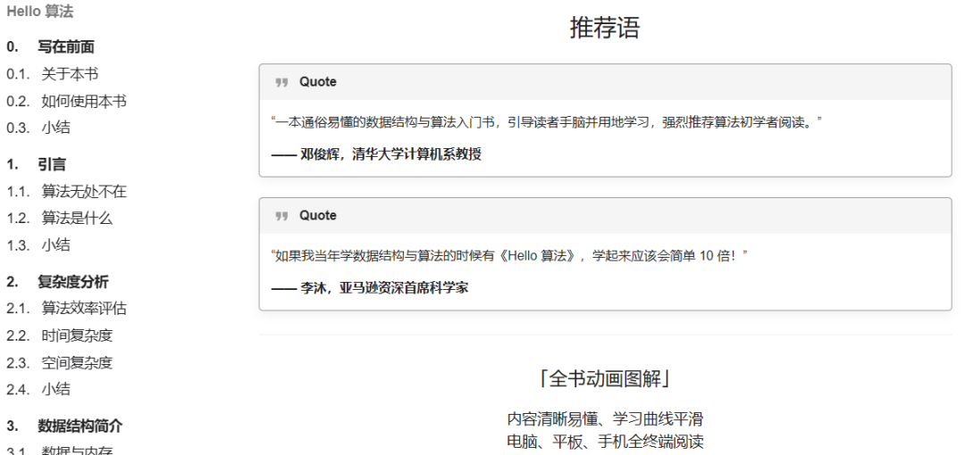The width and height of the screenshot is (965, 455).
Task: Click Quote header of the 邓俊辉 recommendation
Action: [605, 82]
